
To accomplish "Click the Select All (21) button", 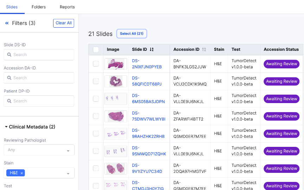I will (132, 34).
